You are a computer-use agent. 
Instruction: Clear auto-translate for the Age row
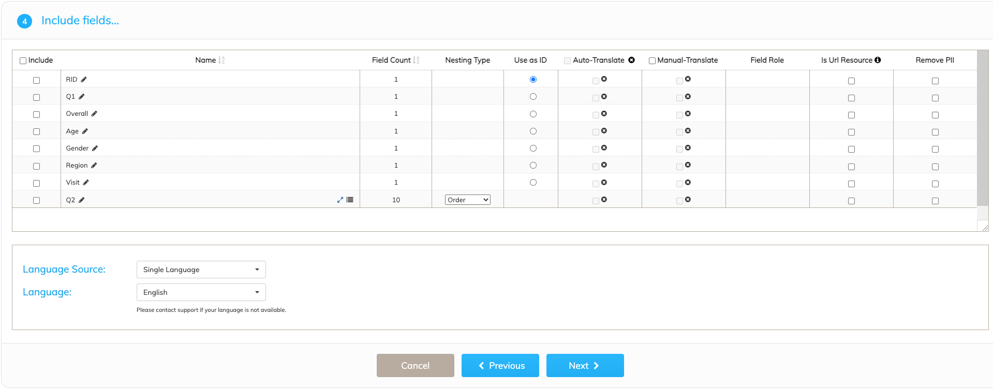pos(604,131)
